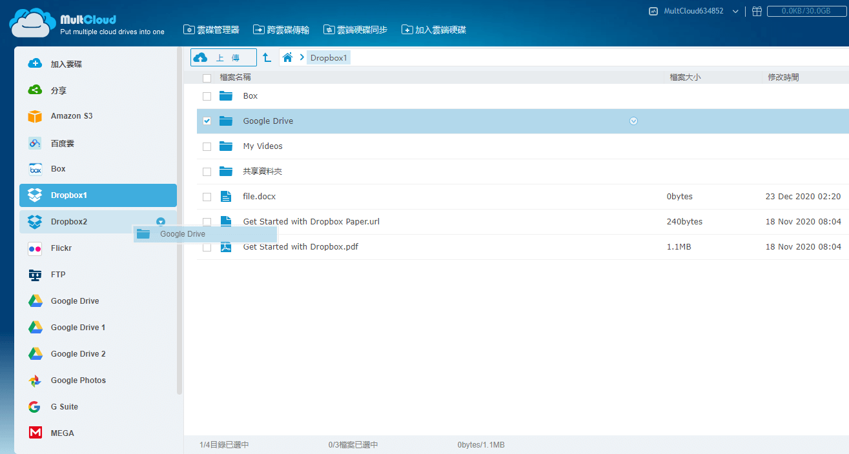Select the Box drive icon in sidebar

point(35,169)
